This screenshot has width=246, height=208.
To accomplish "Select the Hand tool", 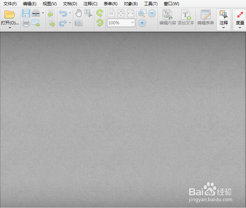I will pos(78,13).
